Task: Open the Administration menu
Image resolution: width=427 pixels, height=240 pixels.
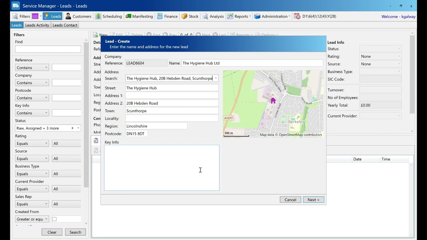Action: [272, 16]
